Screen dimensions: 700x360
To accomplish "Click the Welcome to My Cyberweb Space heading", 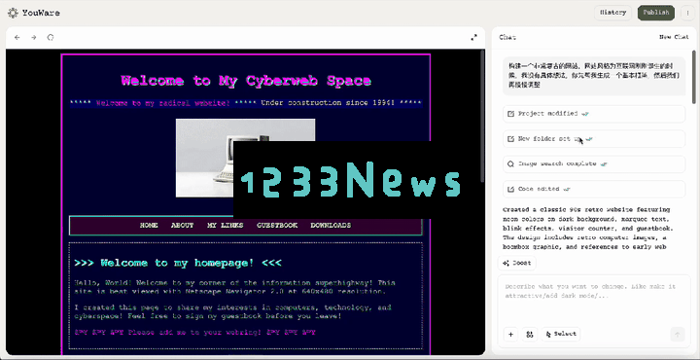I will (x=246, y=81).
